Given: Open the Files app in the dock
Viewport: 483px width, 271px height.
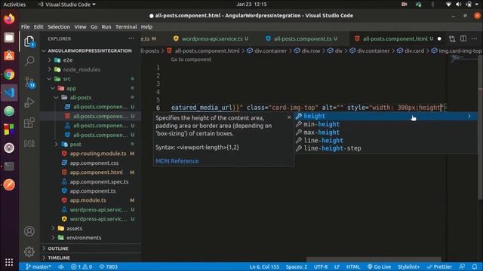Looking at the screenshot, I should pyautogui.click(x=9, y=38).
